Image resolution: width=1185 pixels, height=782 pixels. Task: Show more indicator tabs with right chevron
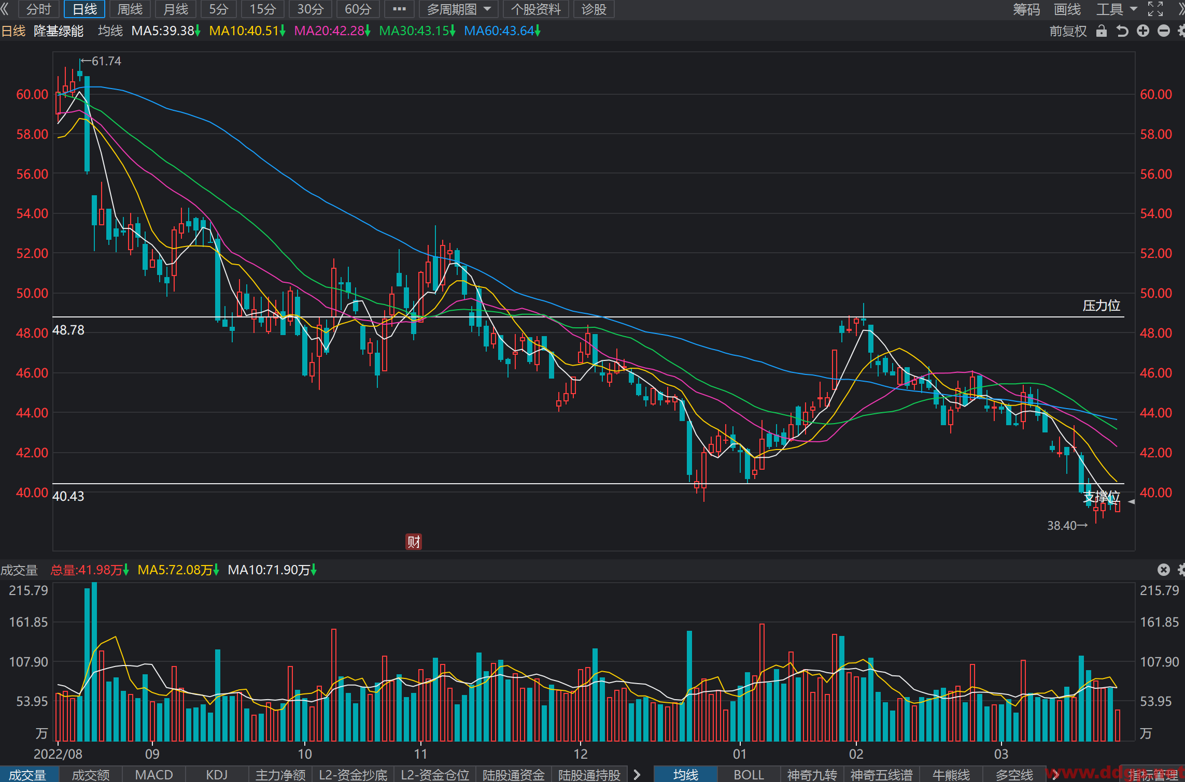click(x=637, y=775)
